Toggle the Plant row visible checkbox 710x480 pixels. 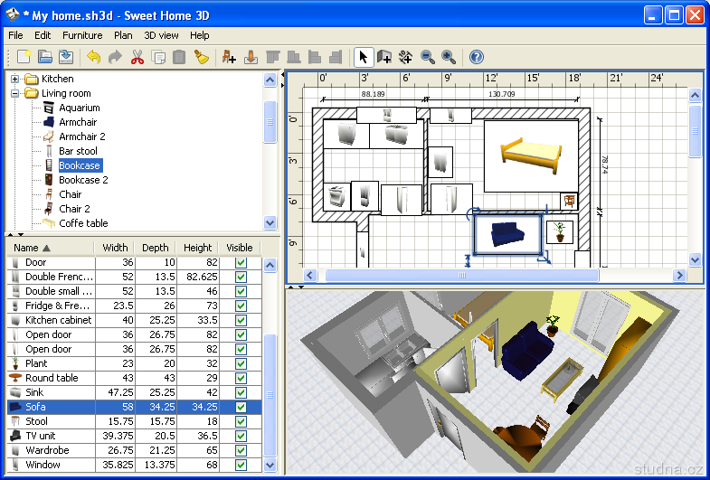point(241,363)
